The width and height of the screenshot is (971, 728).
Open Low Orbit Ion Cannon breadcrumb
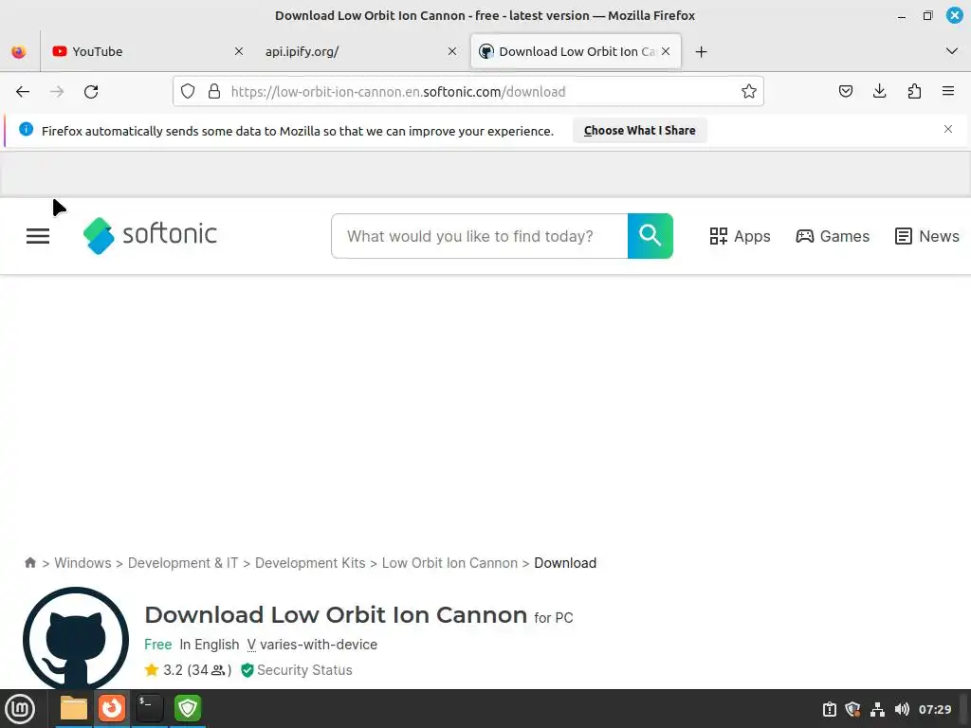tap(449, 563)
